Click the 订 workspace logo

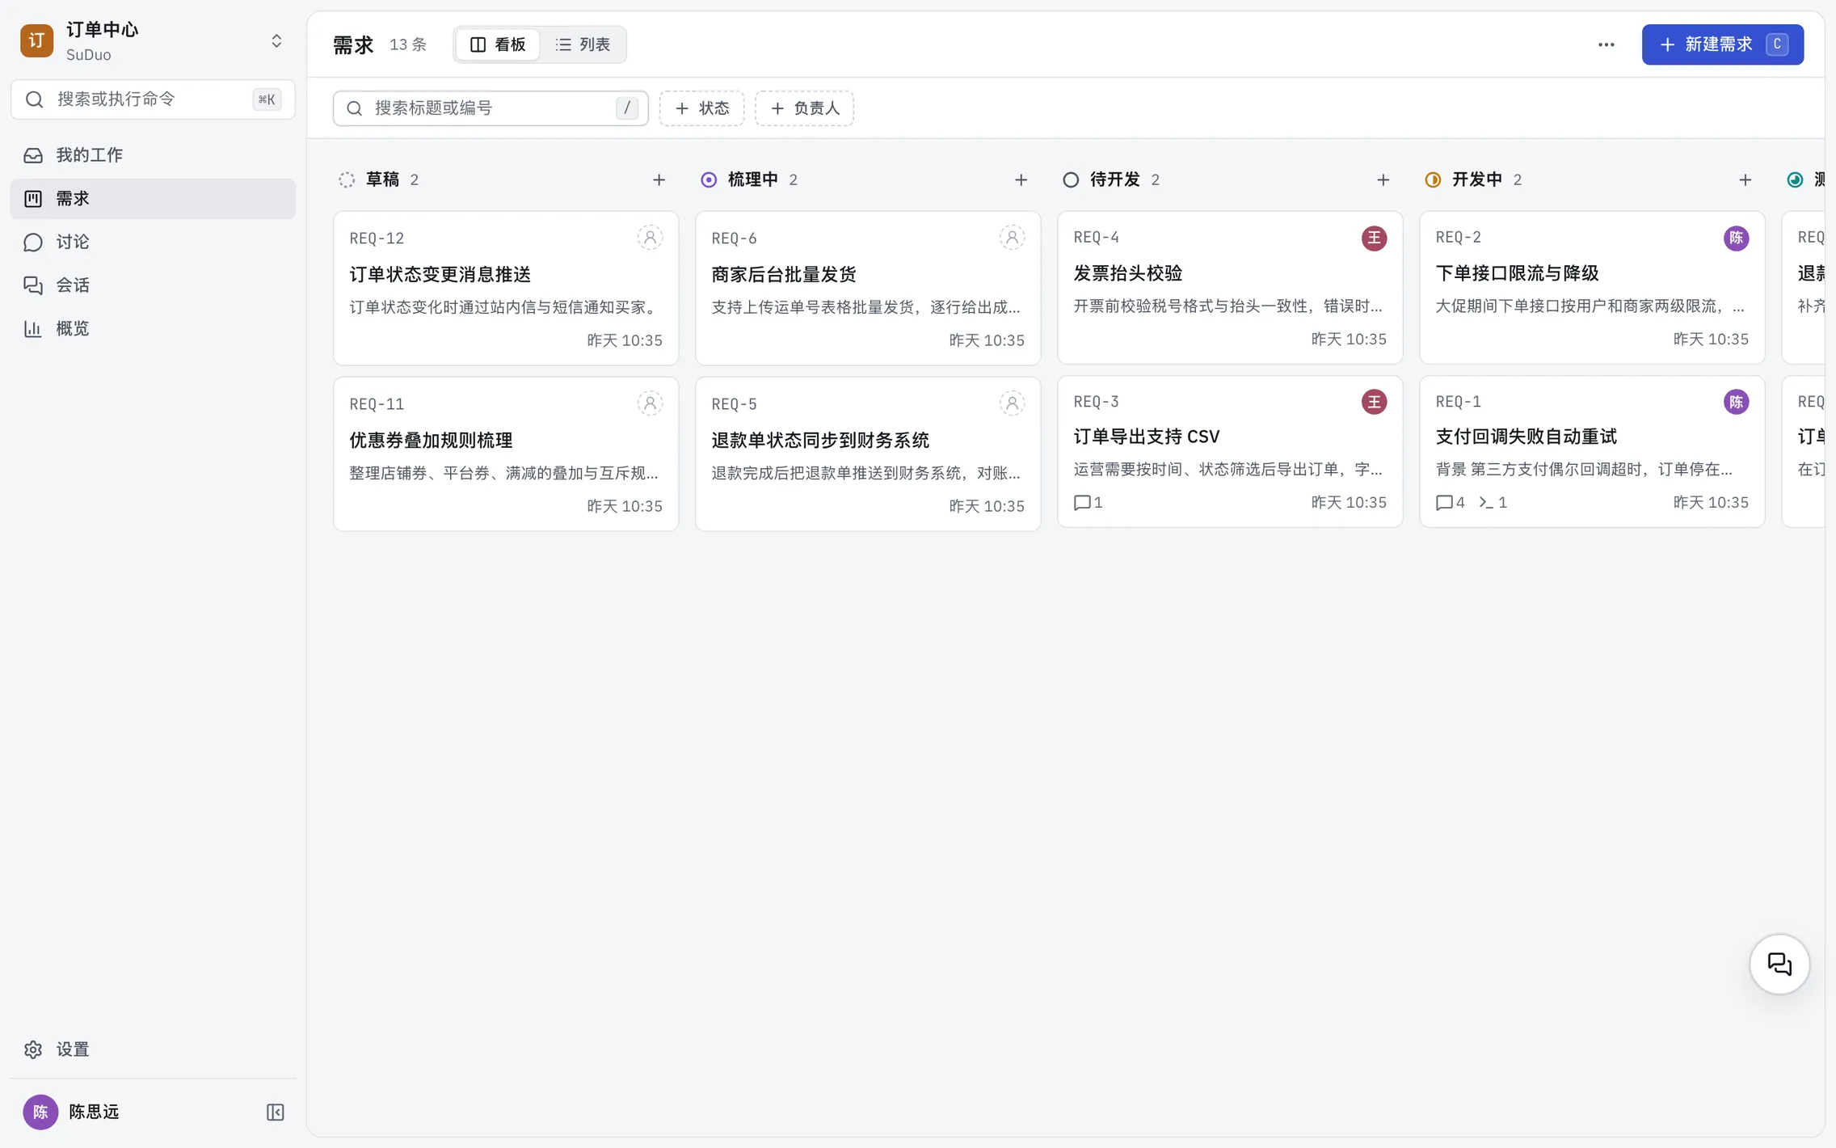(x=37, y=41)
